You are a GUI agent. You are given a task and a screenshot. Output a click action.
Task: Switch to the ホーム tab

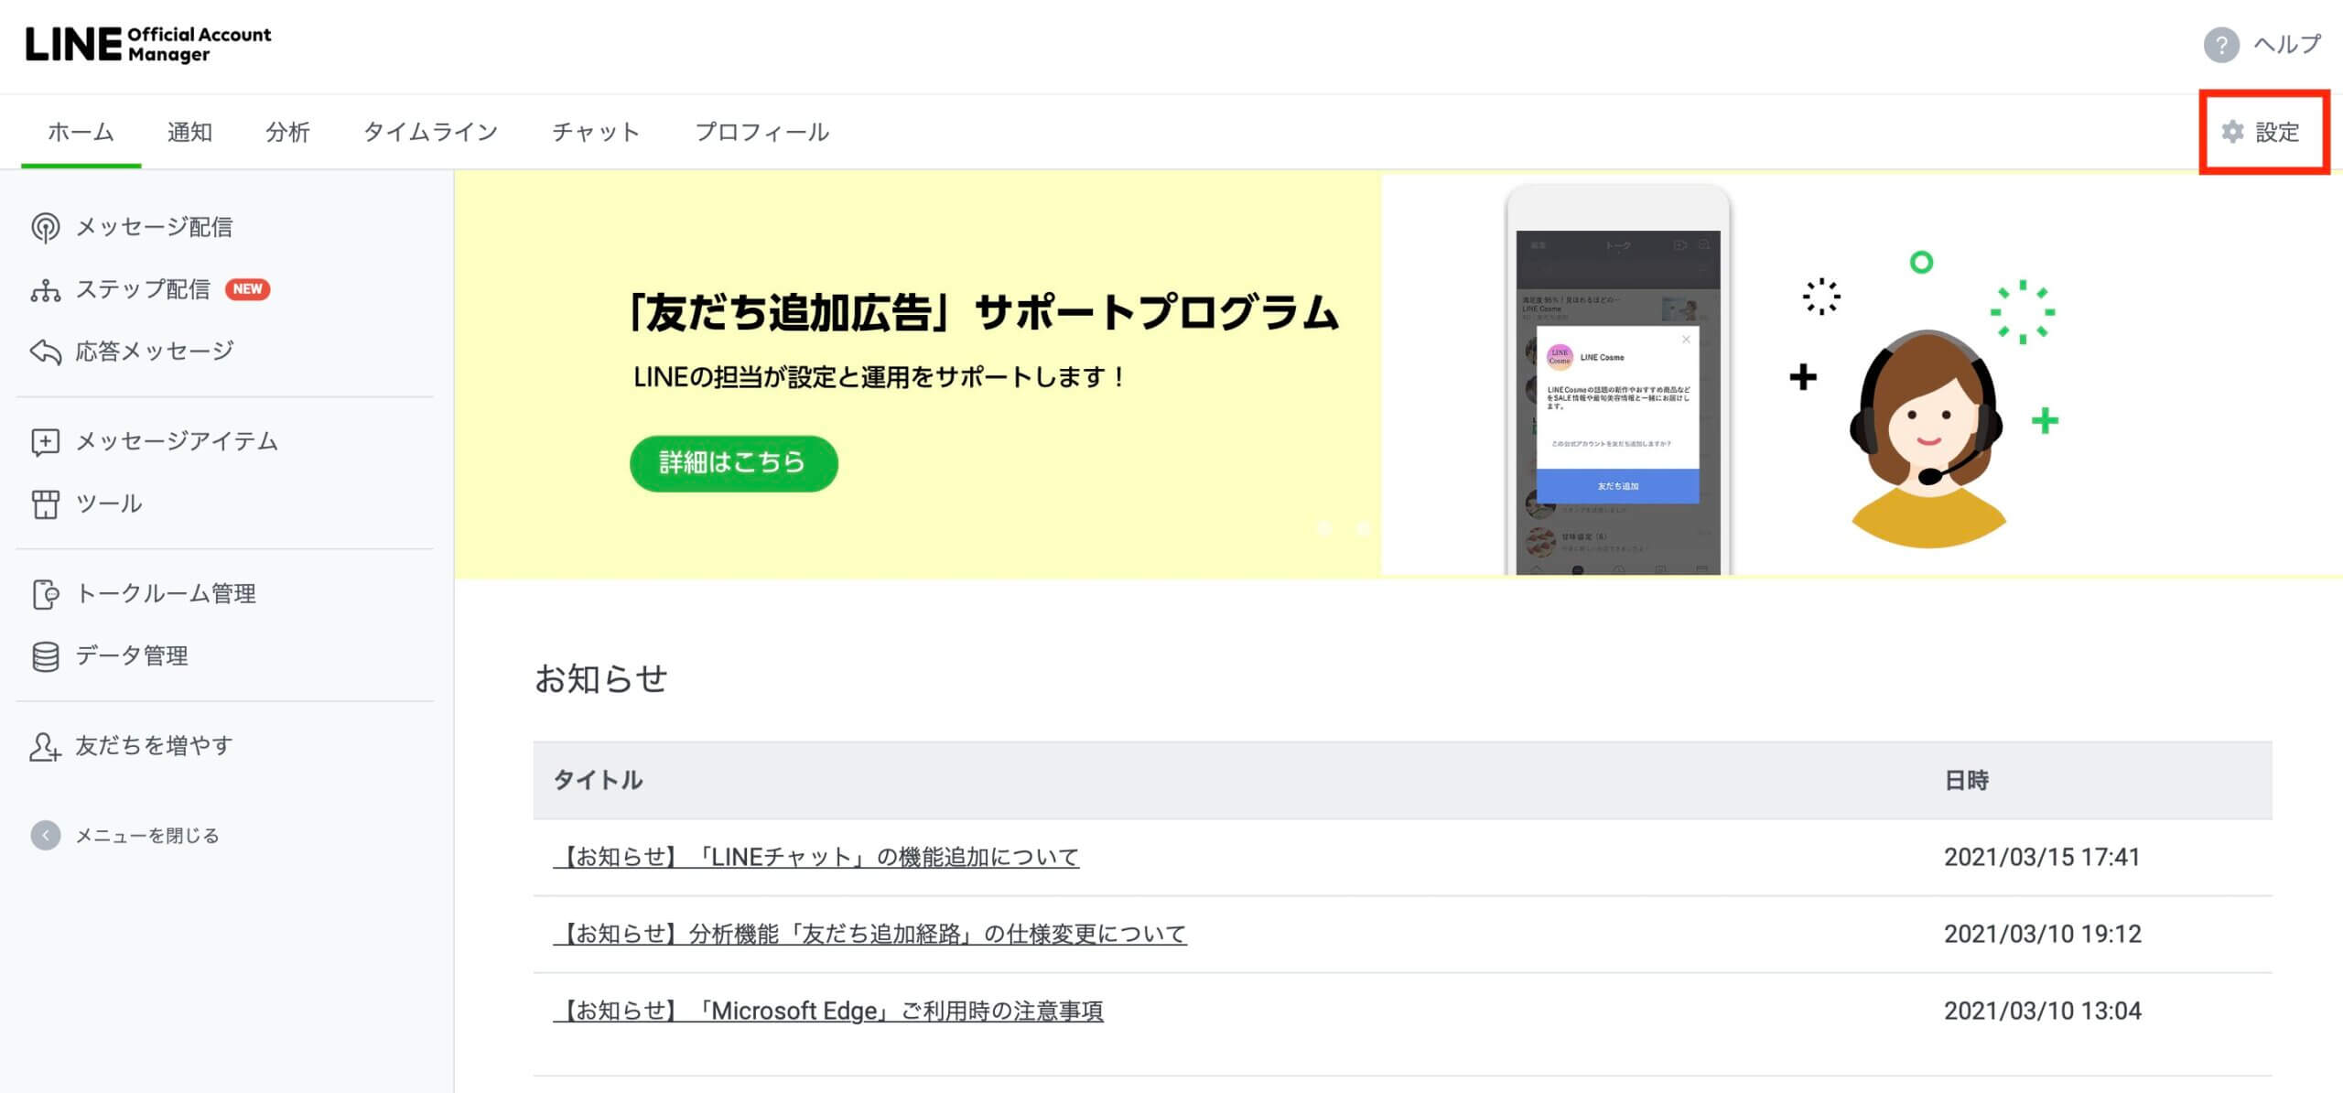pyautogui.click(x=81, y=132)
